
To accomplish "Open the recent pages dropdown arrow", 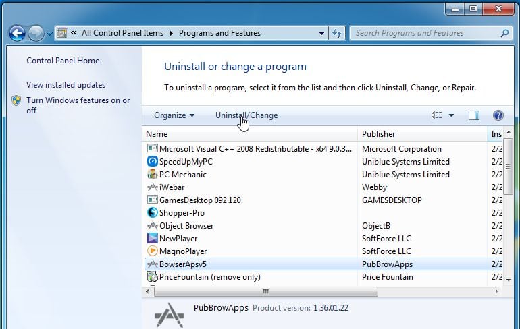I will [x=49, y=34].
